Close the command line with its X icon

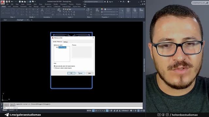tap(2, 105)
